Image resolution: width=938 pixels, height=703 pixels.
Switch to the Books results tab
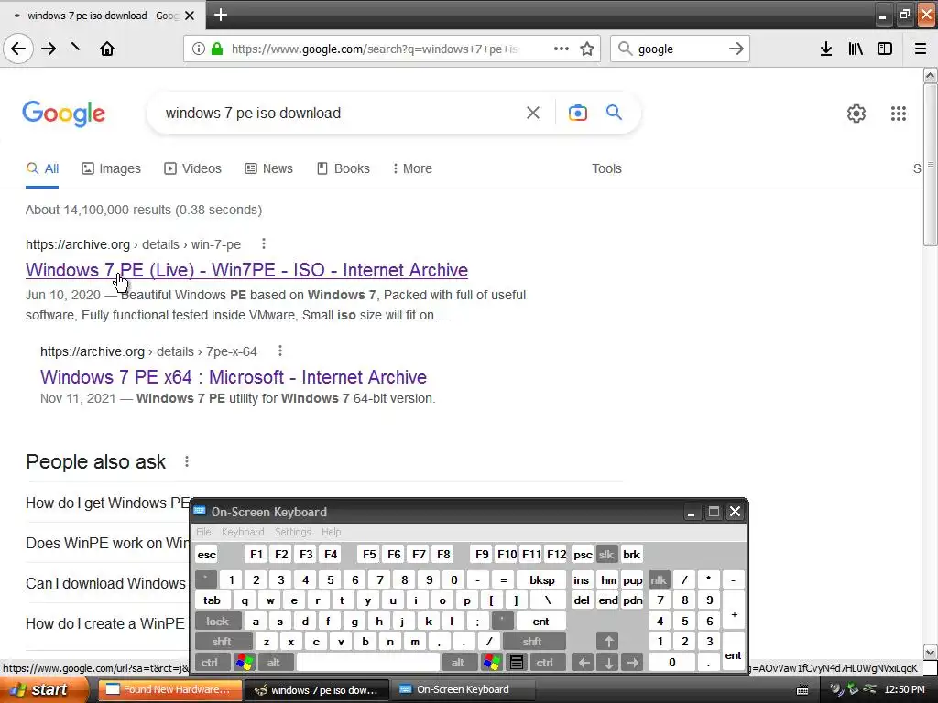[x=344, y=168]
